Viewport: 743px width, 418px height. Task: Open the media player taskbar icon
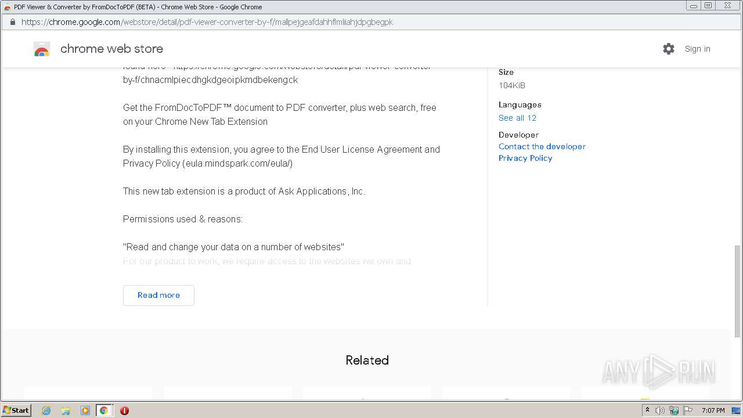(85, 410)
